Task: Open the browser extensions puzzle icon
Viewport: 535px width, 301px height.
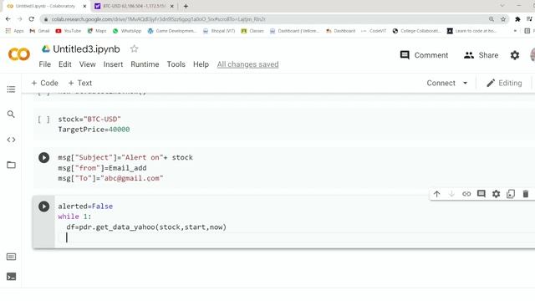Action: point(517,19)
